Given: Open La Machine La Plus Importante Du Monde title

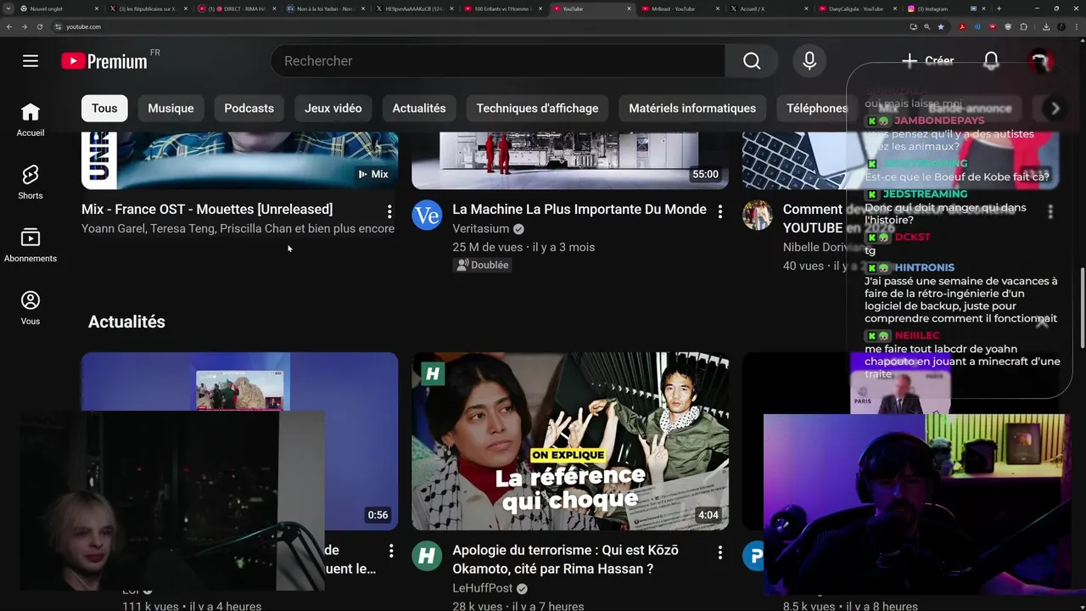Looking at the screenshot, I should click(x=579, y=209).
